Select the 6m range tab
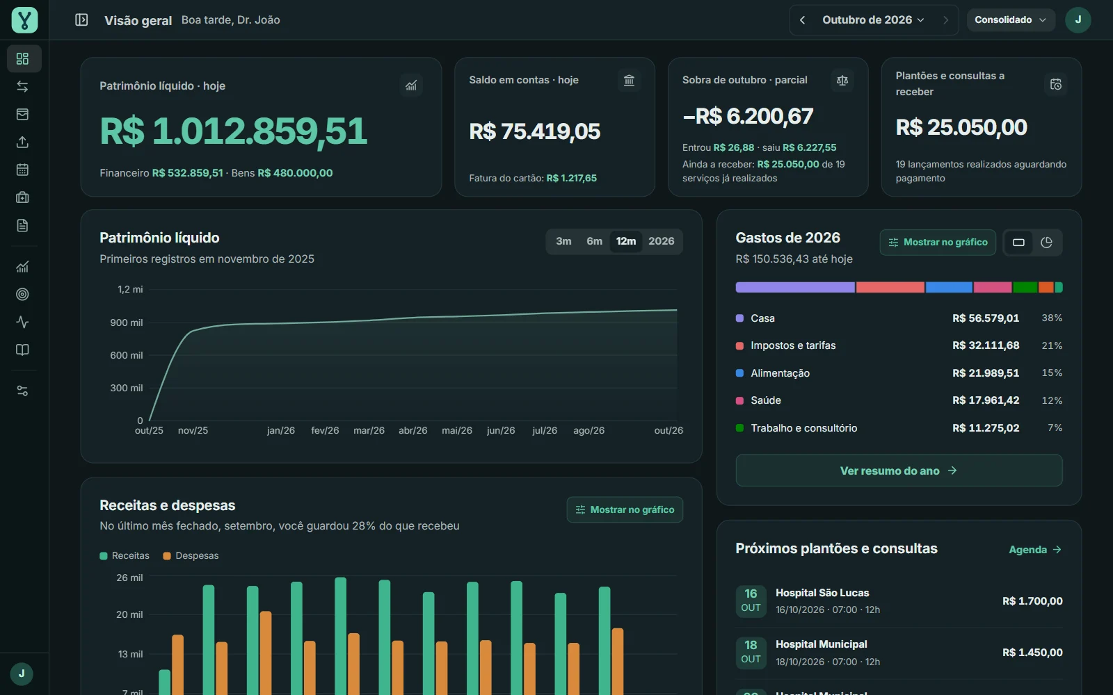Image resolution: width=1113 pixels, height=695 pixels. click(x=594, y=241)
